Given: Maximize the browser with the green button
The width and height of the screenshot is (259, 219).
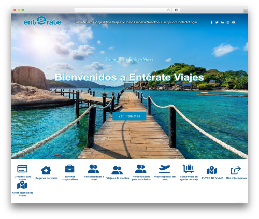Looking at the screenshot, I should (x=23, y=10).
